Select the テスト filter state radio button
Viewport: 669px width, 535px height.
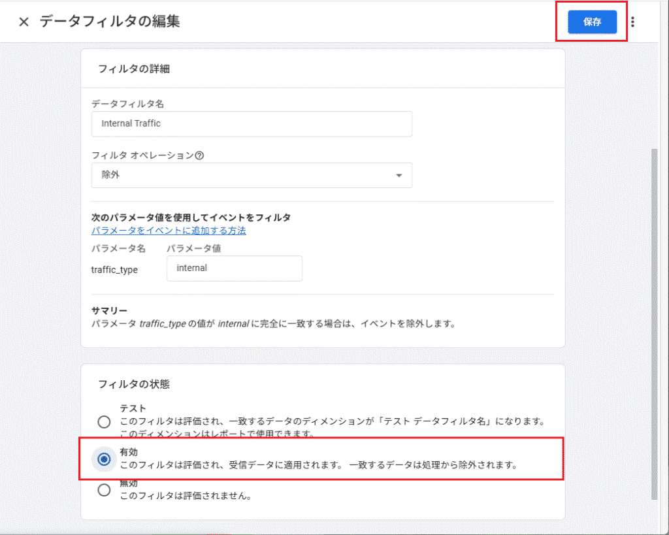click(104, 422)
